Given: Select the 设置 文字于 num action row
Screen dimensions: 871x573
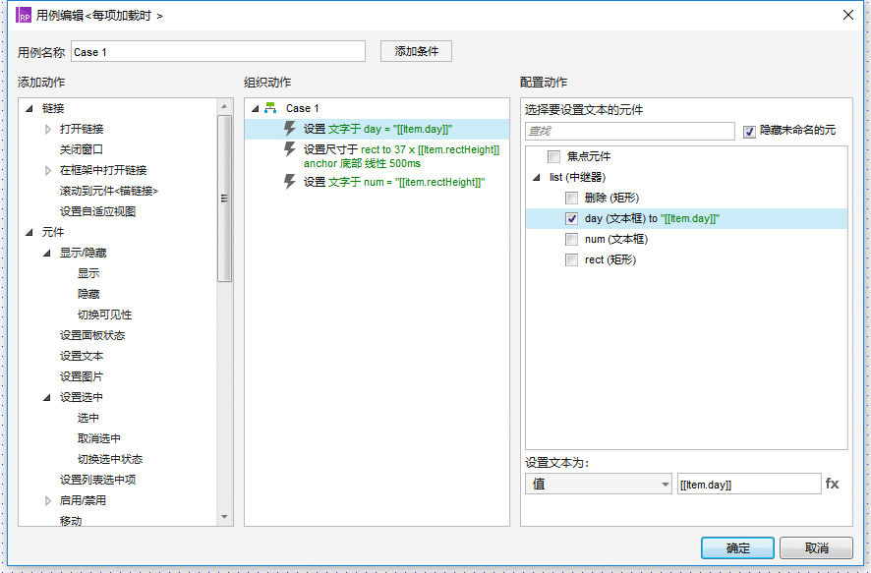Looking at the screenshot, I should pyautogui.click(x=377, y=182).
